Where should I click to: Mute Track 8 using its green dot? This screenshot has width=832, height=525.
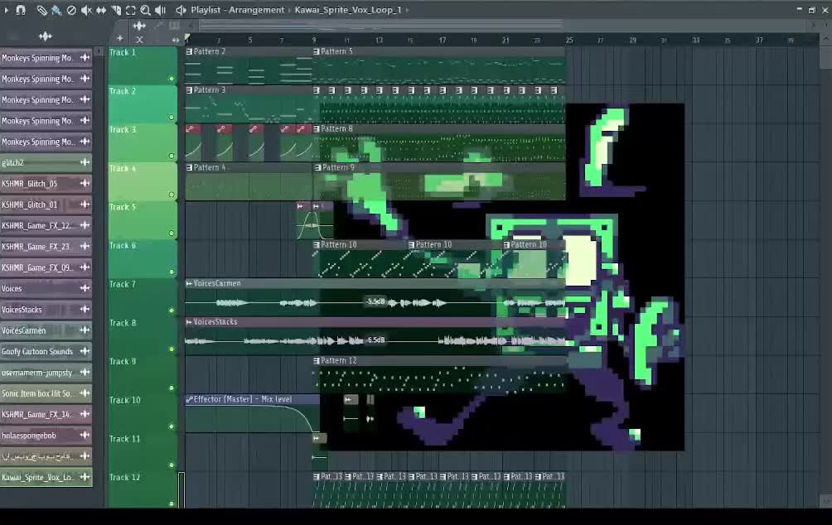click(x=172, y=349)
